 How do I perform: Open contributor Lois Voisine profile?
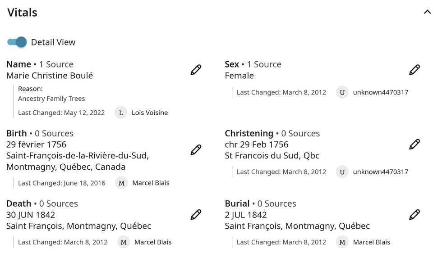pyautogui.click(x=150, y=113)
